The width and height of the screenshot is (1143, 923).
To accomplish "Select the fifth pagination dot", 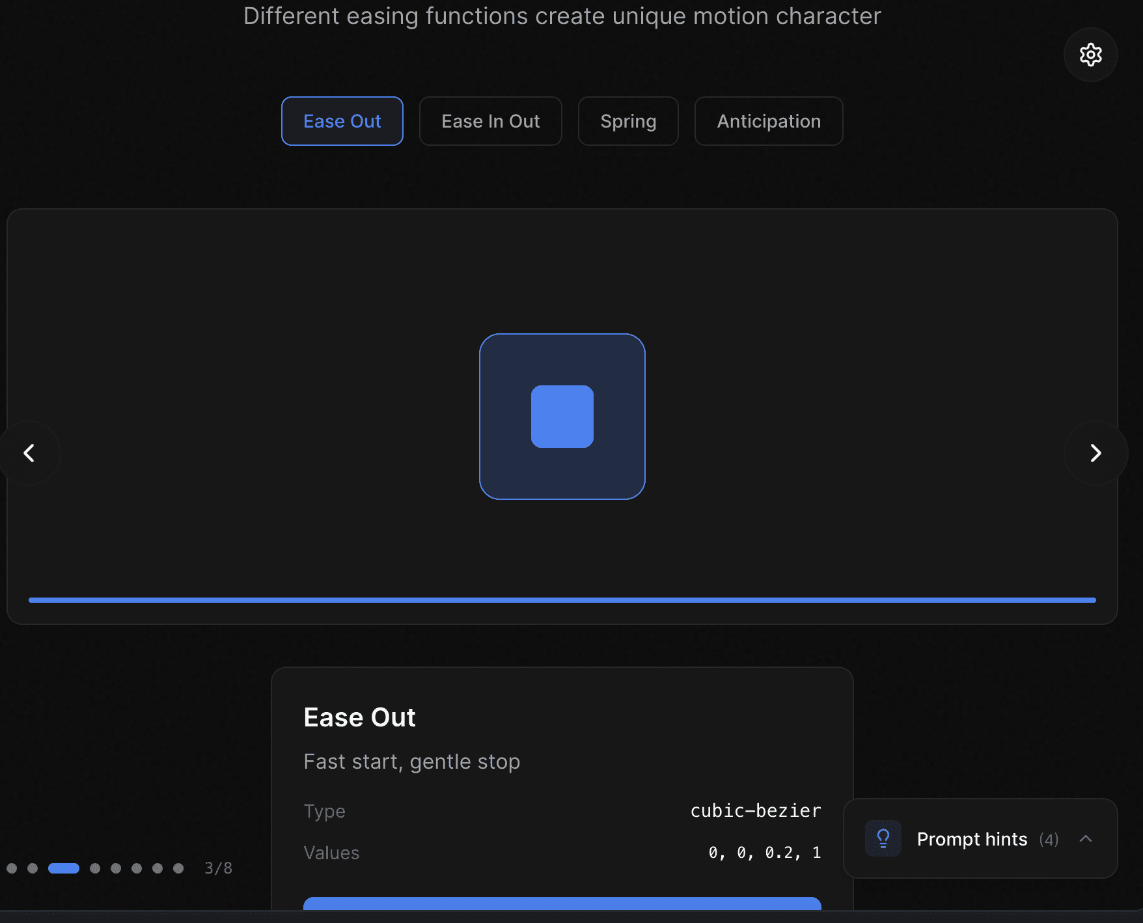I will coord(115,868).
